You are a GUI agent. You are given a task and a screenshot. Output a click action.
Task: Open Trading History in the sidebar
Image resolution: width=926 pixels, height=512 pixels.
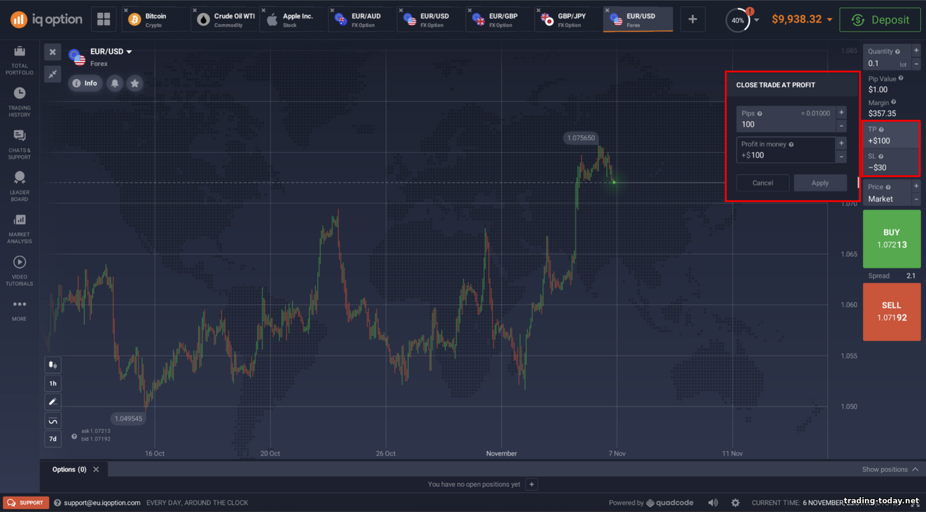(x=20, y=101)
